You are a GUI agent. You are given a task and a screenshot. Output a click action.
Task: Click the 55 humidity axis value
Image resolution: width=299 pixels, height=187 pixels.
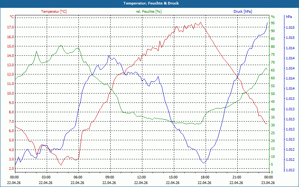(273, 86)
